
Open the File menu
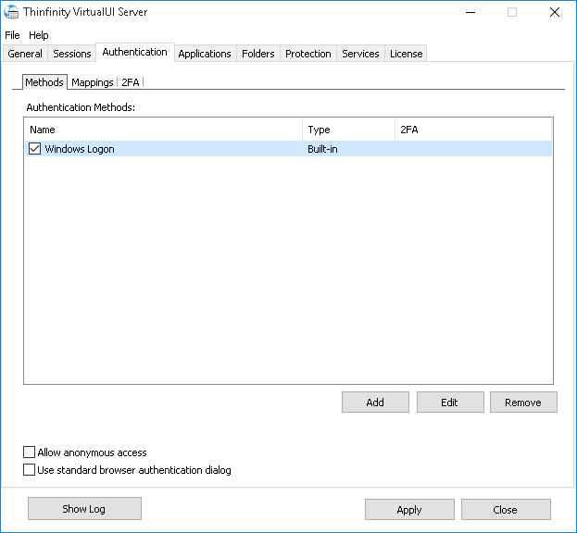[12, 35]
